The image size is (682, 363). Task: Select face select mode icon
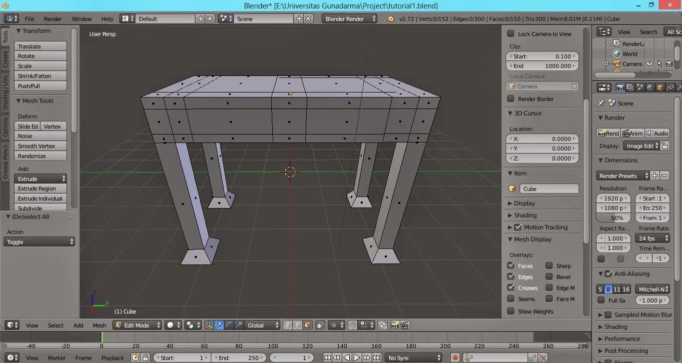click(307, 325)
